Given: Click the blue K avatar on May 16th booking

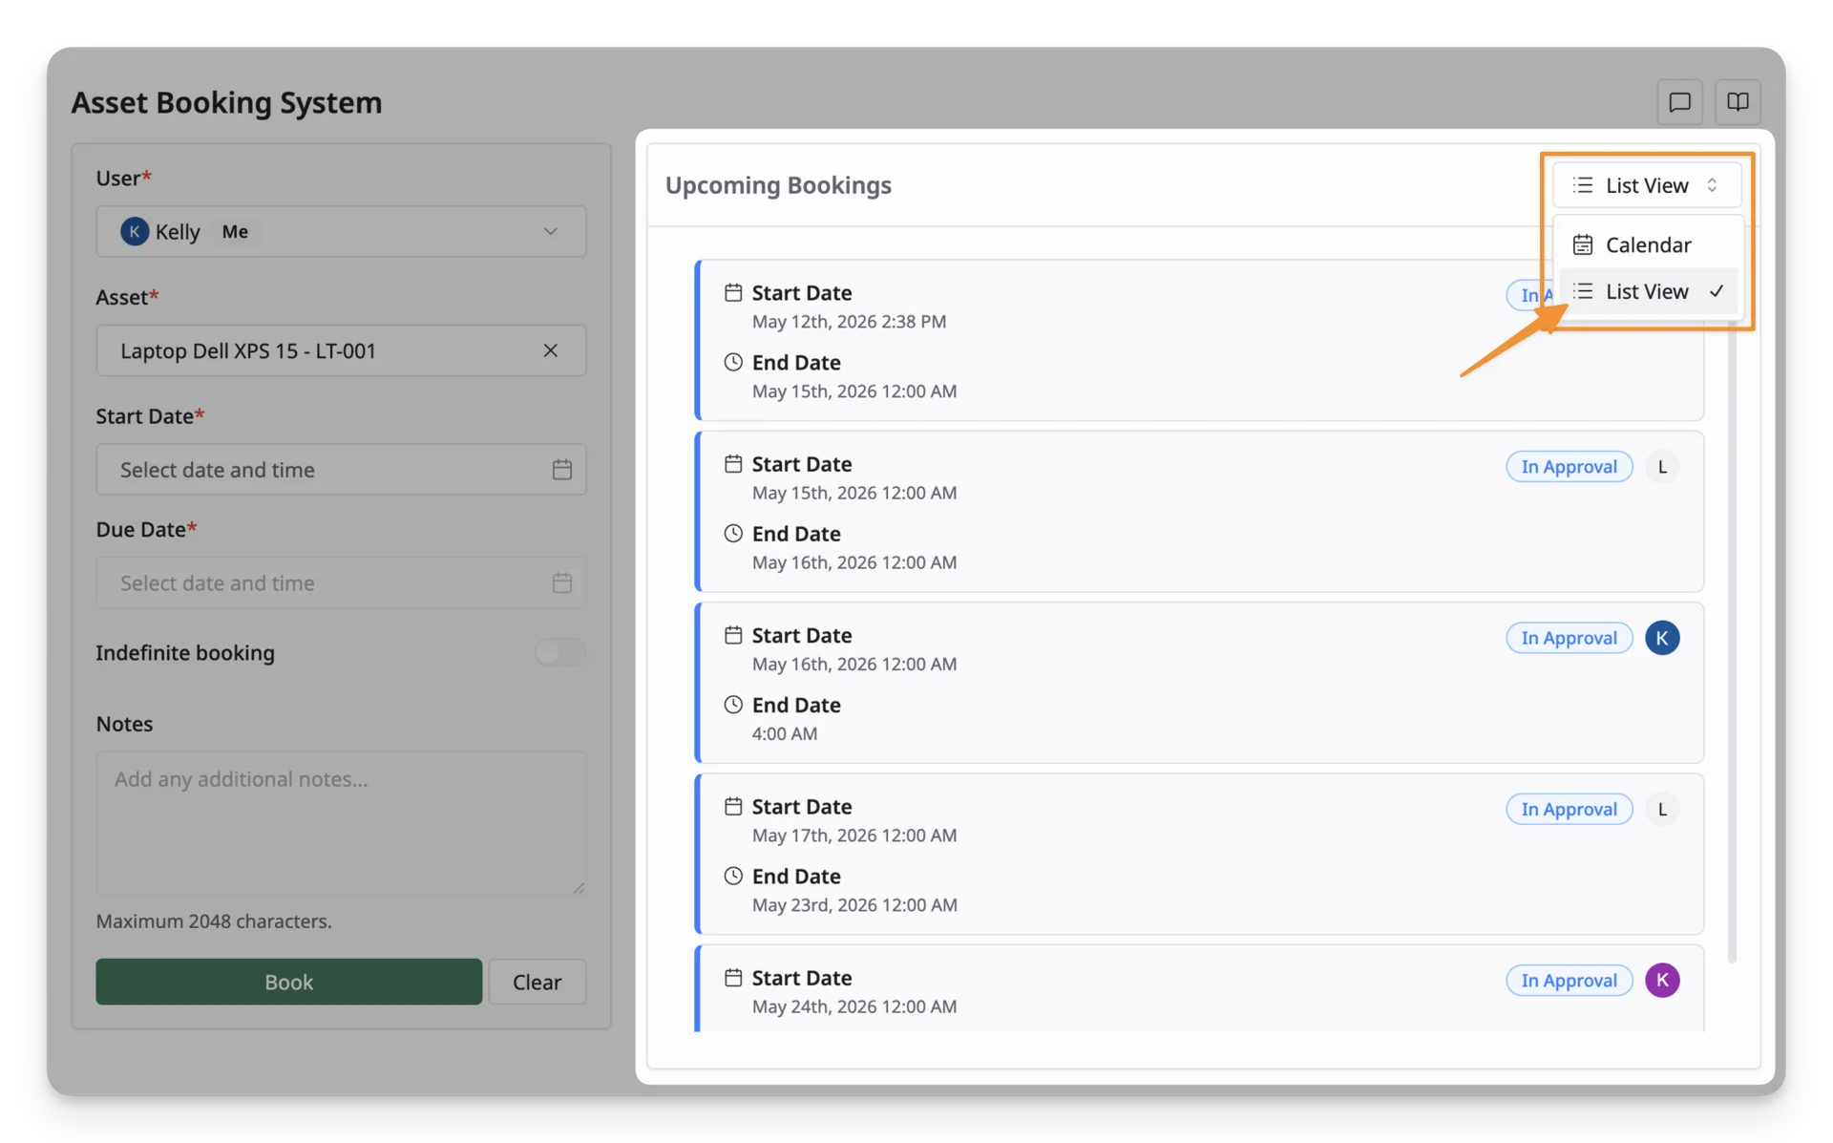Looking at the screenshot, I should tap(1661, 638).
